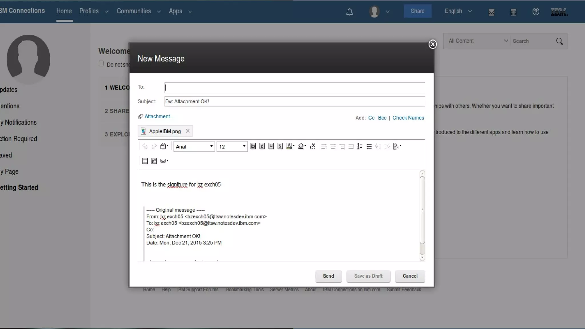This screenshot has width=585, height=329.
Task: Close the New Message dialog
Action: tap(433, 44)
